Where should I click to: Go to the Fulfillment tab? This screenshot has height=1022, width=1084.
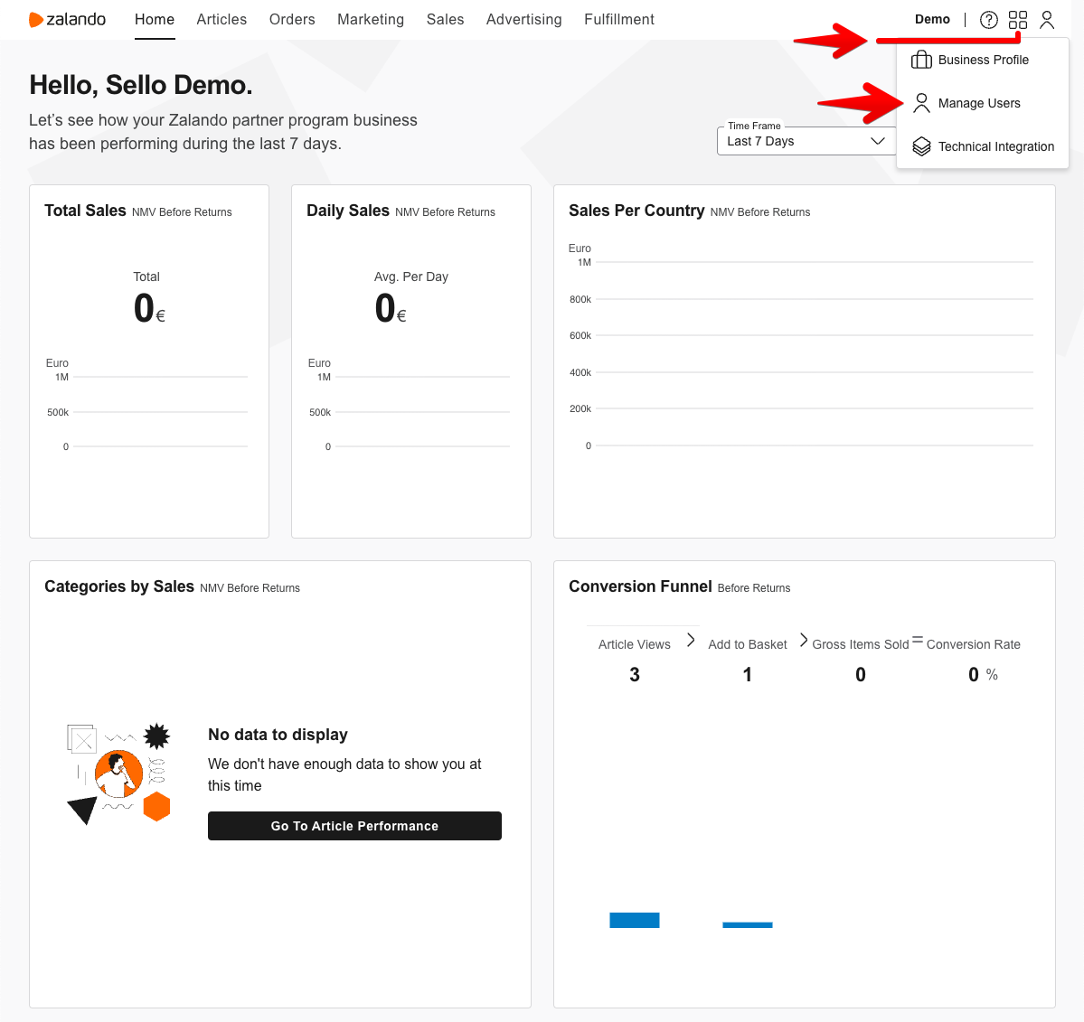coord(618,19)
